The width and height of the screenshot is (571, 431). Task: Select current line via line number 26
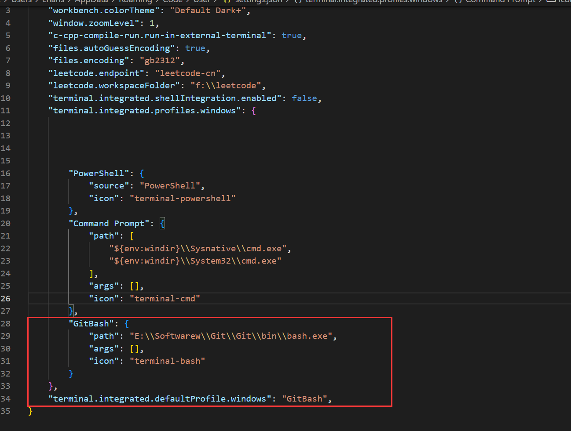click(x=5, y=299)
